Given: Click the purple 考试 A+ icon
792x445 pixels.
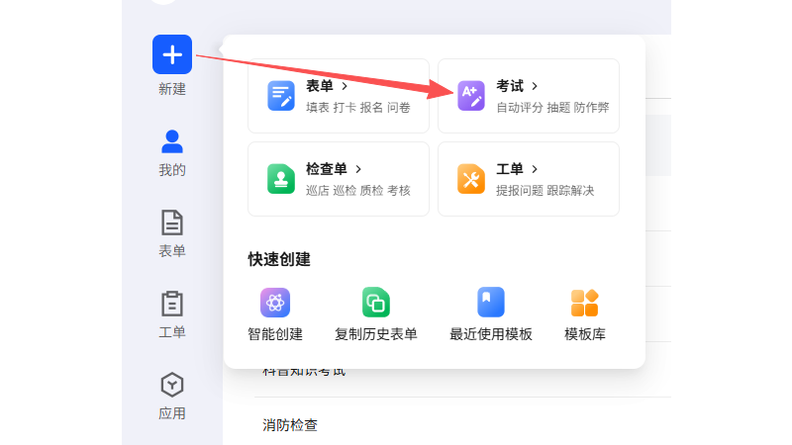Looking at the screenshot, I should point(471,96).
